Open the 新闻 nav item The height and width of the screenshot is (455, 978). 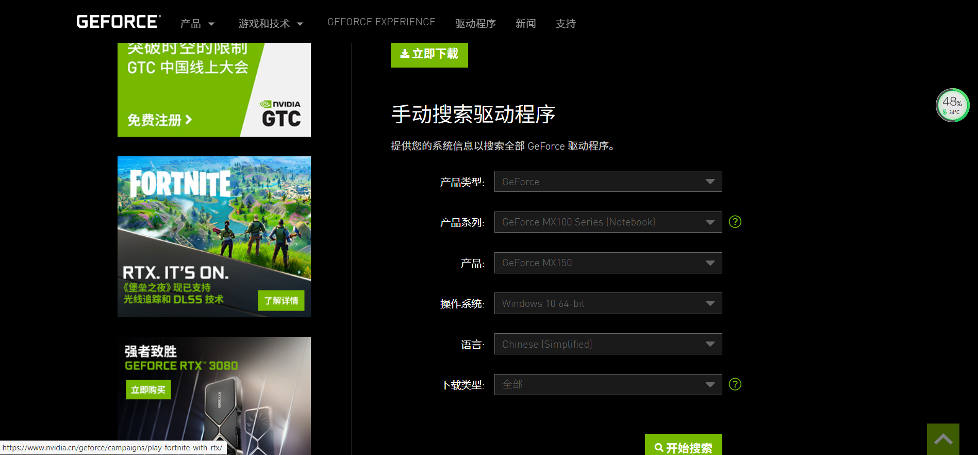(x=526, y=24)
